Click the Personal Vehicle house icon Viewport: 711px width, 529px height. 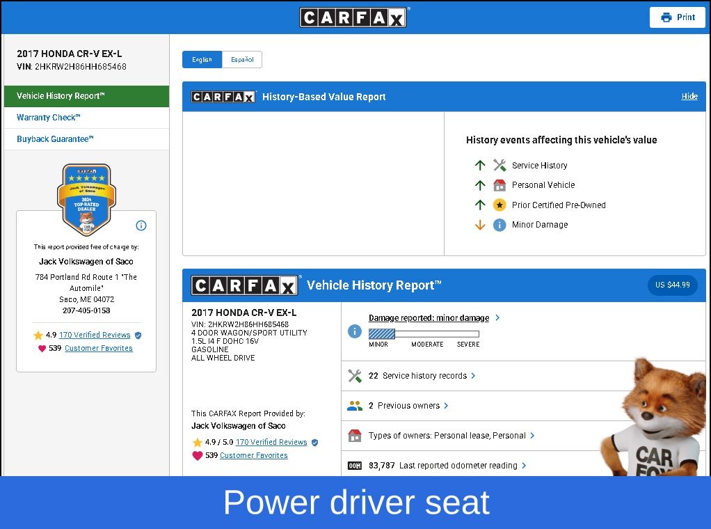pyautogui.click(x=500, y=185)
